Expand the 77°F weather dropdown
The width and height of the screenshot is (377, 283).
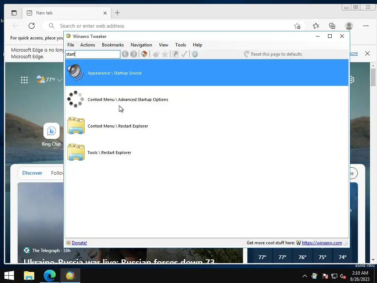point(60,80)
